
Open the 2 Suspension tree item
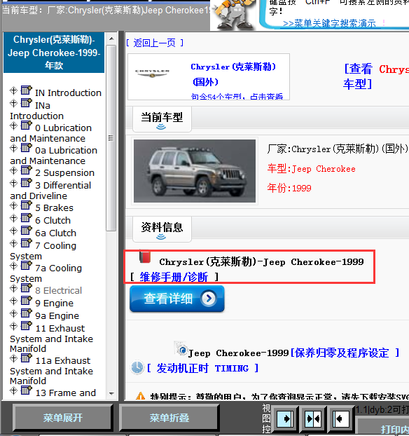[64, 172]
